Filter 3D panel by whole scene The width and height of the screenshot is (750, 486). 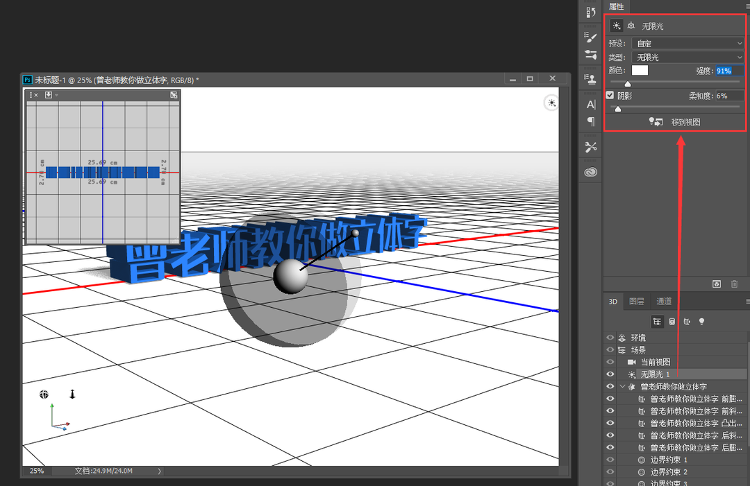(657, 322)
